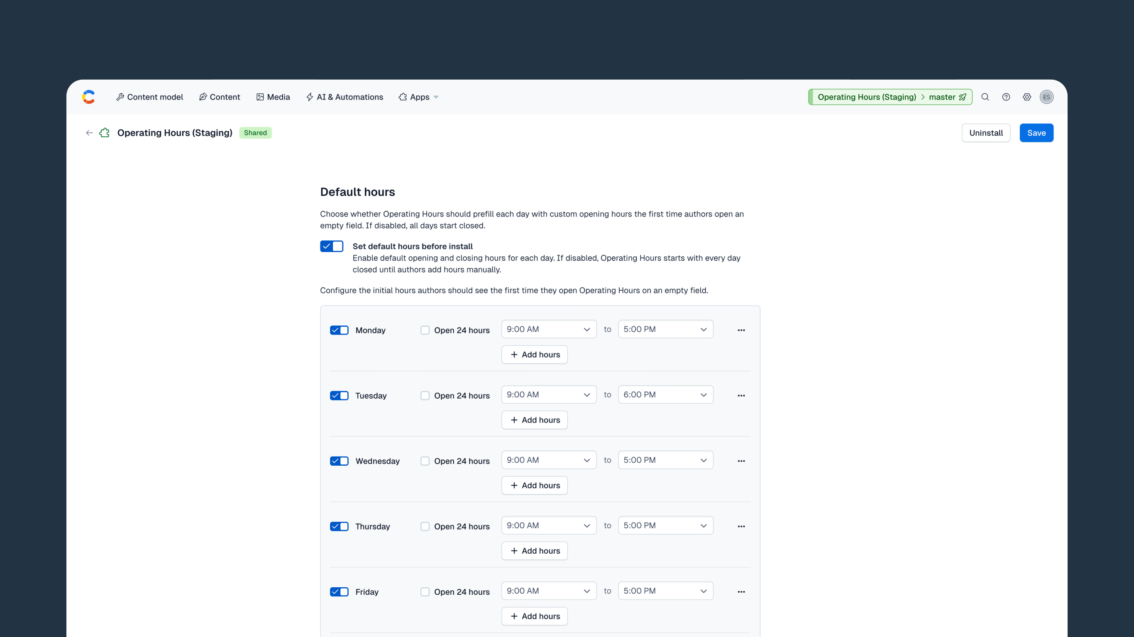This screenshot has height=637, width=1134.
Task: Open the search magnifier icon
Action: click(985, 97)
